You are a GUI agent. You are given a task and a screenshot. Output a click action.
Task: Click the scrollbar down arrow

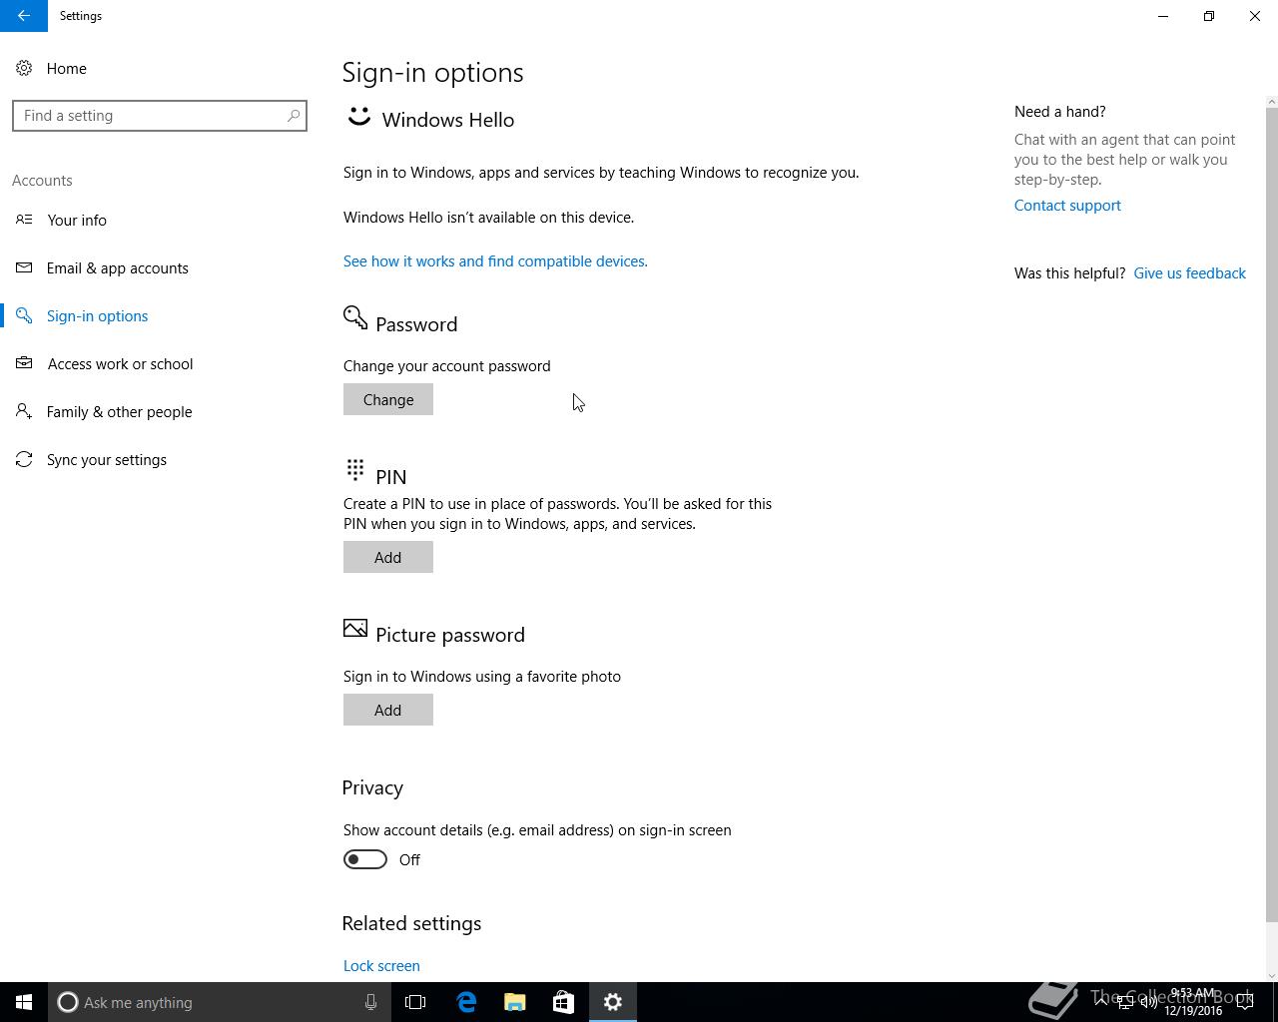1271,975
